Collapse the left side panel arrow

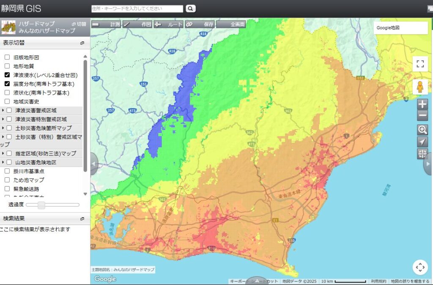click(x=94, y=164)
